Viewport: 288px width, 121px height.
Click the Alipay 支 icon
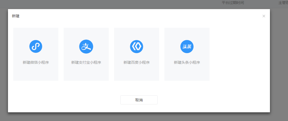coord(86,46)
